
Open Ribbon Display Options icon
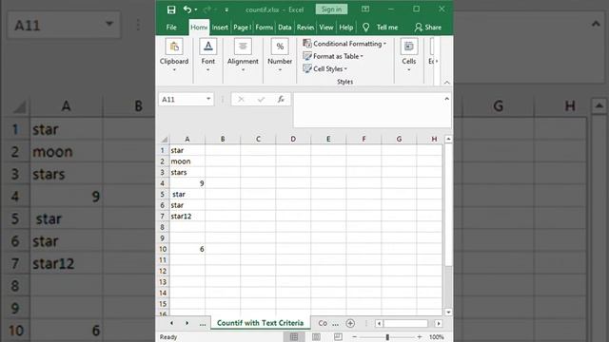click(365, 9)
